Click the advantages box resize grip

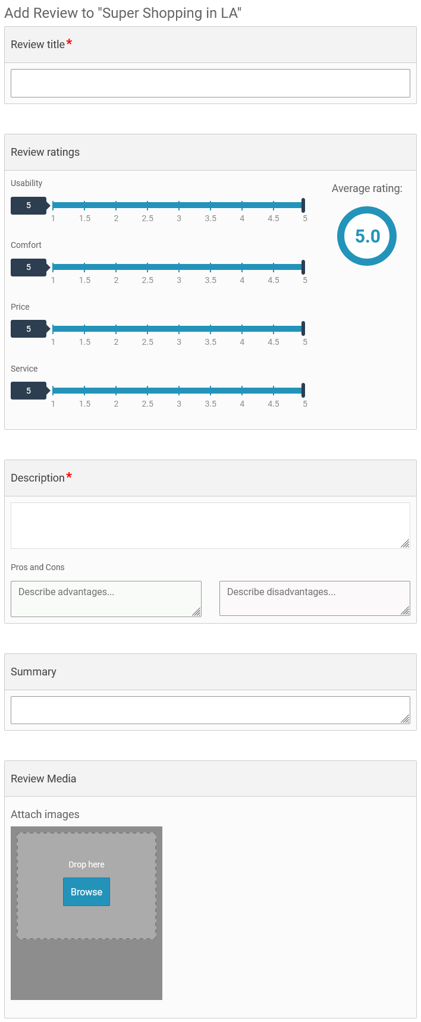coord(196,612)
